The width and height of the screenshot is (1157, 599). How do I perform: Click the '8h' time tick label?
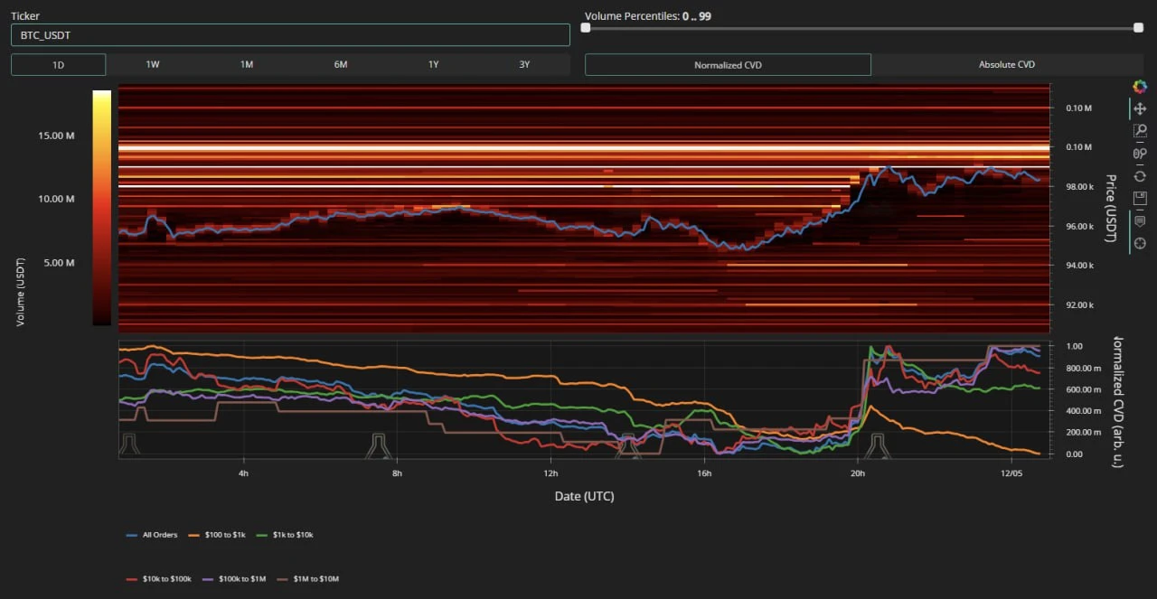point(398,473)
